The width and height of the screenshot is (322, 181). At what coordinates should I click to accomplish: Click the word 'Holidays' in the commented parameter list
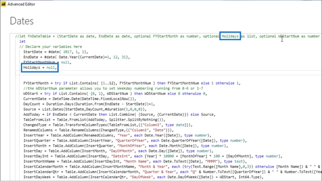pyautogui.click(x=230, y=36)
